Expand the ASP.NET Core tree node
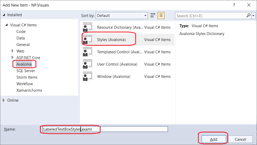The height and width of the screenshot is (145, 257). point(13,57)
